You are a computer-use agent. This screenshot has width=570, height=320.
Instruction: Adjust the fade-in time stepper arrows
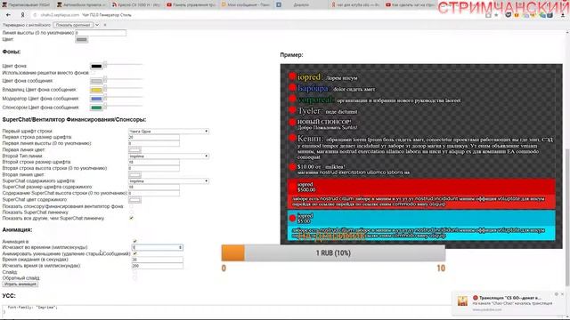(180, 247)
